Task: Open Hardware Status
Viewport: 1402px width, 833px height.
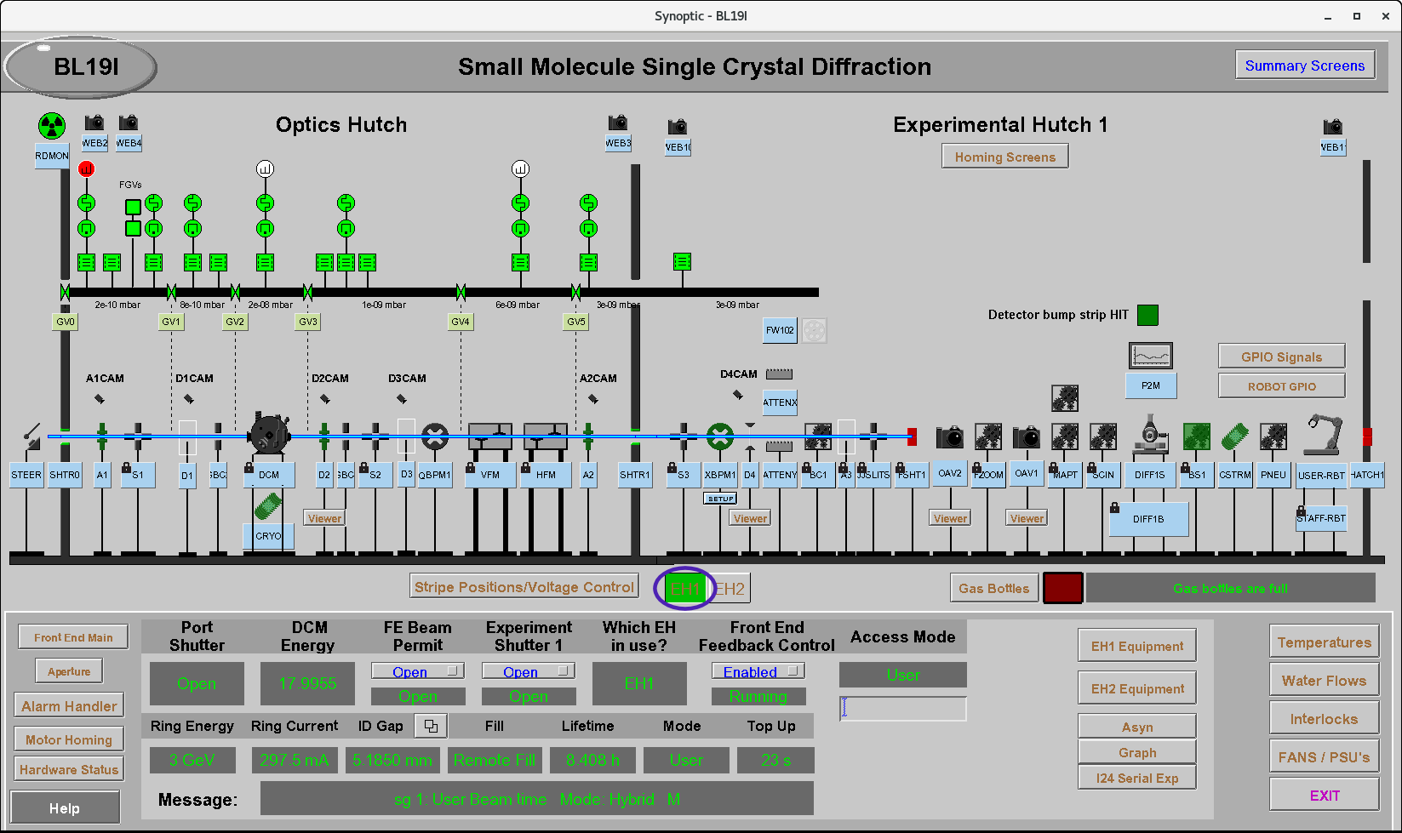Action: [x=69, y=770]
